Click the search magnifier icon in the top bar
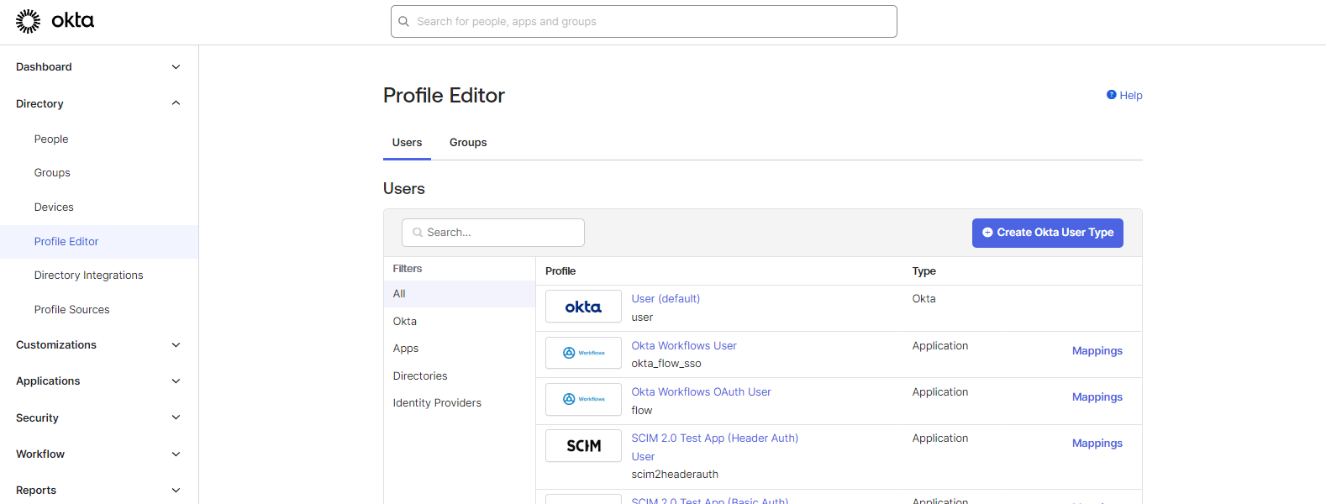The width and height of the screenshot is (1326, 504). tap(404, 22)
